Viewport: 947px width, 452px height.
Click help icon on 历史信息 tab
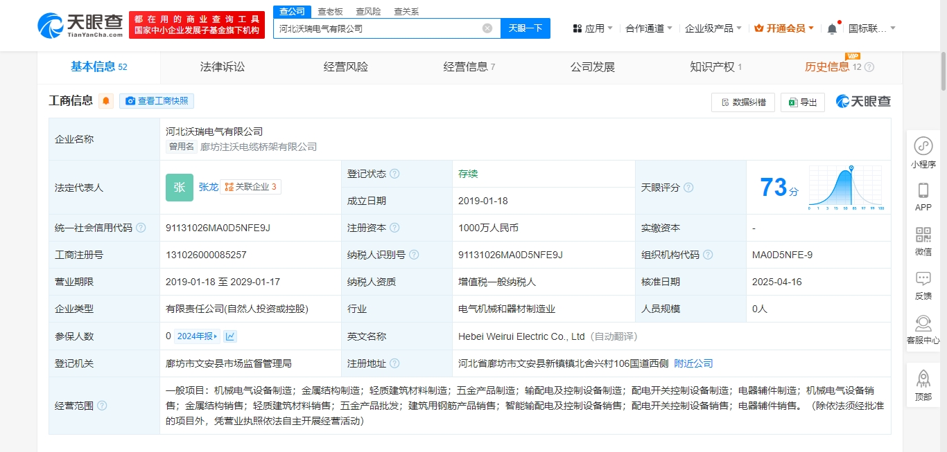869,67
